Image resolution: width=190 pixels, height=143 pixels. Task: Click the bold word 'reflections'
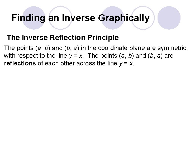(20, 63)
